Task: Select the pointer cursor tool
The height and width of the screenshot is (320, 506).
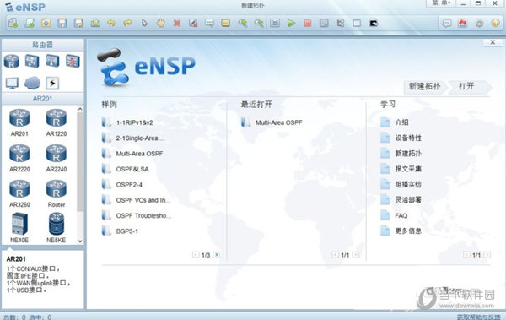Action: pos(144,23)
